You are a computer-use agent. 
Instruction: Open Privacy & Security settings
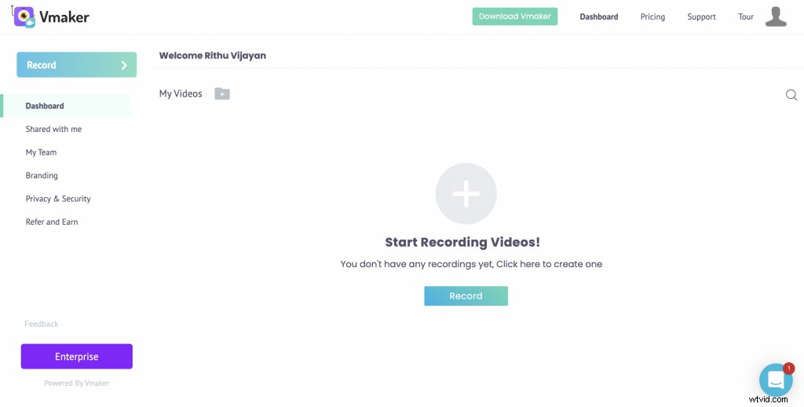click(x=58, y=199)
